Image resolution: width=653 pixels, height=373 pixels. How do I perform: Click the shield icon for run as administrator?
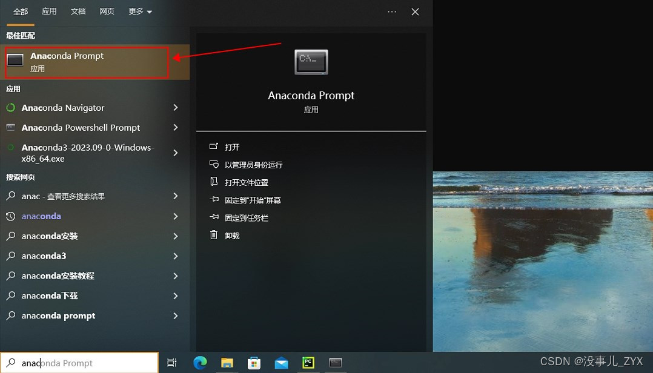pyautogui.click(x=214, y=164)
